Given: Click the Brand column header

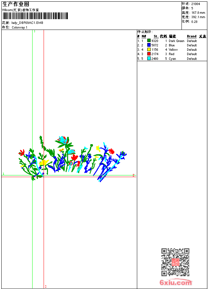Looking at the screenshot, I should [x=192, y=36].
